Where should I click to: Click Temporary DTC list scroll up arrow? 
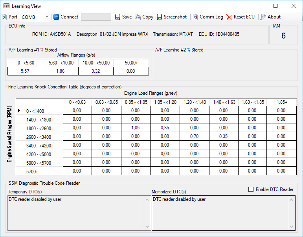[x=147, y=200]
